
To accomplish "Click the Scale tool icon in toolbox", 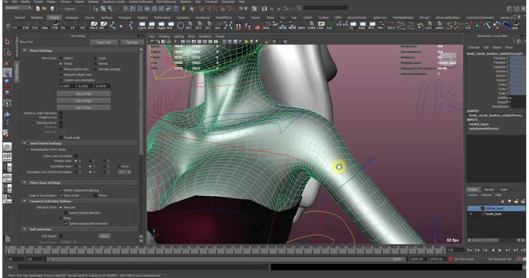I will 8,93.
